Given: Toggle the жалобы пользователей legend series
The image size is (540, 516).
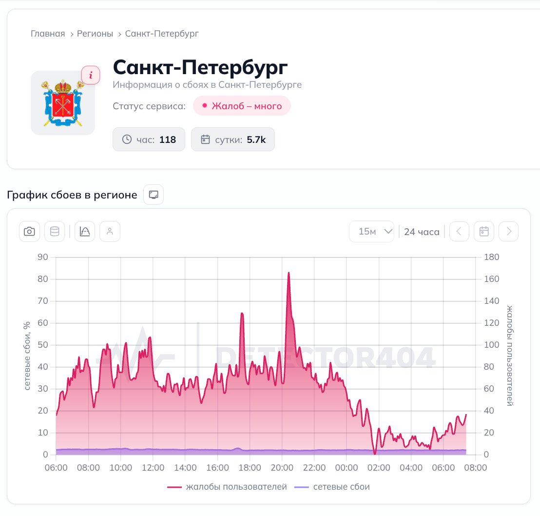Looking at the screenshot, I should tap(227, 487).
